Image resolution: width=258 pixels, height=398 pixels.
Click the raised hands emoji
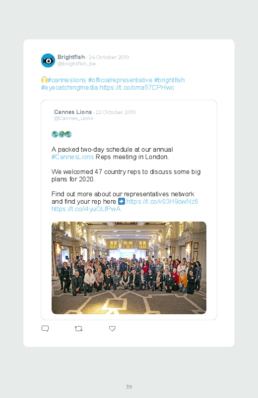click(x=44, y=80)
